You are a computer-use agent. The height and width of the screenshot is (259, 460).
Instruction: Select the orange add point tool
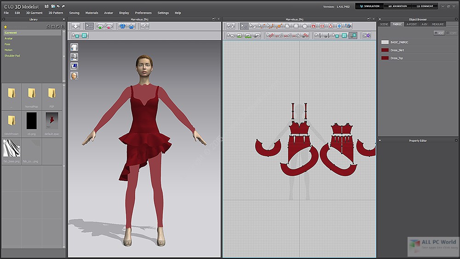[x=279, y=26]
